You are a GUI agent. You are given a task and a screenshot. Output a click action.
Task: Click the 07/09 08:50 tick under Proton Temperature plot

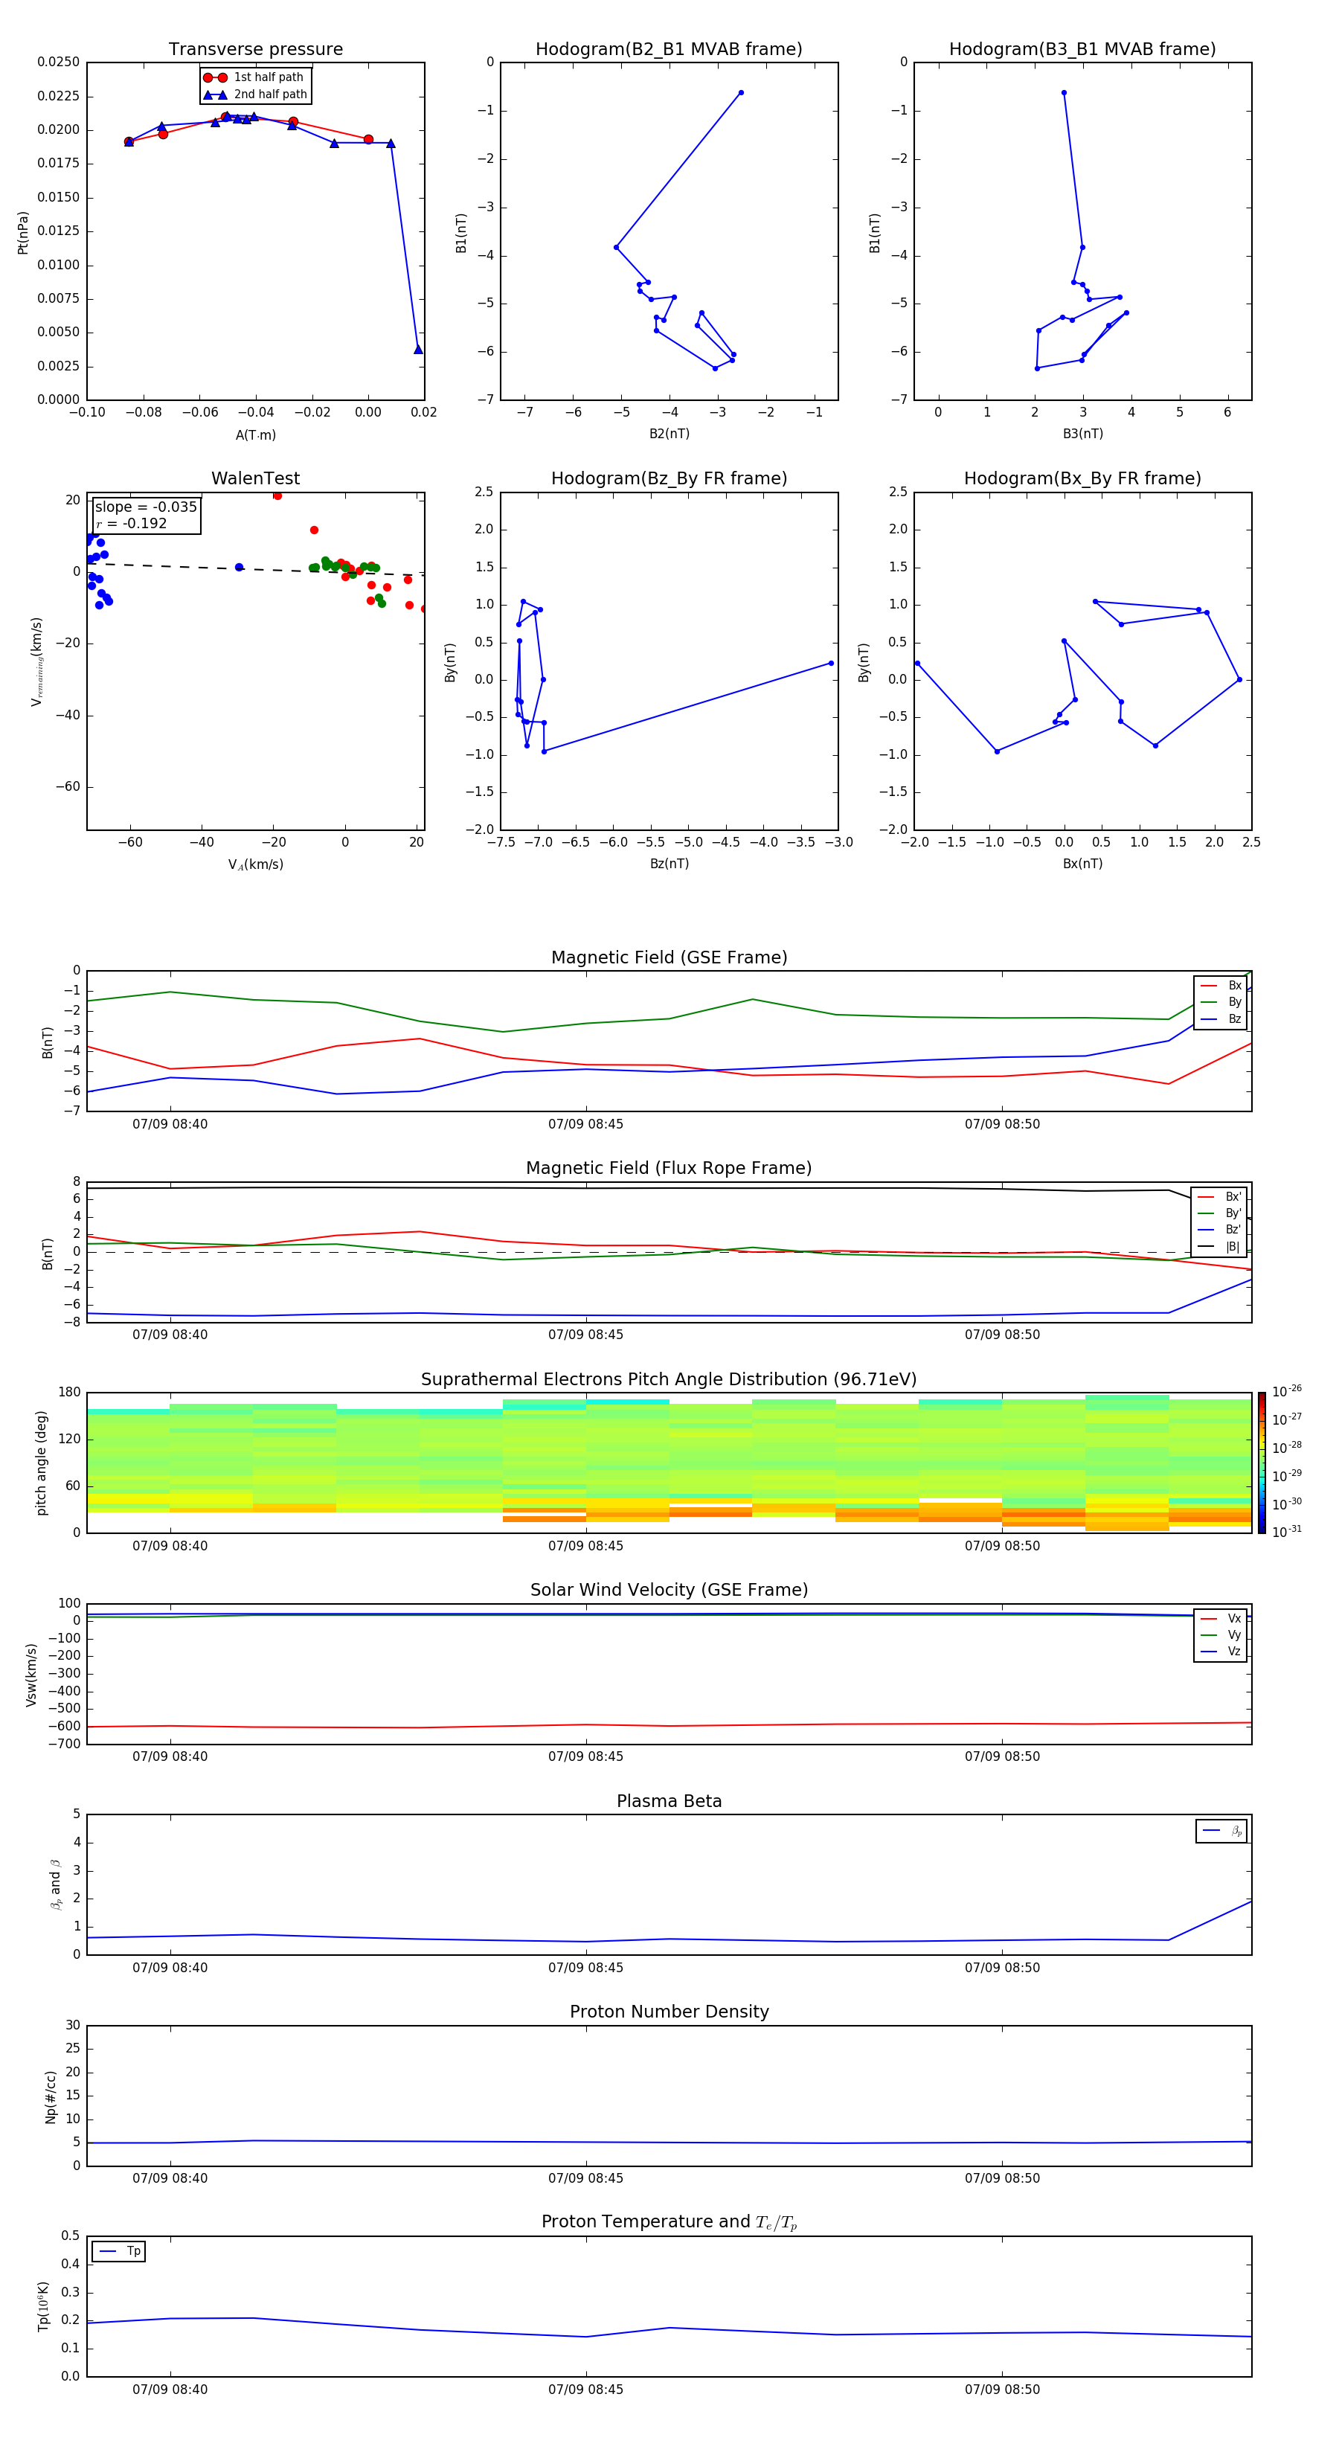[x=1001, y=2390]
